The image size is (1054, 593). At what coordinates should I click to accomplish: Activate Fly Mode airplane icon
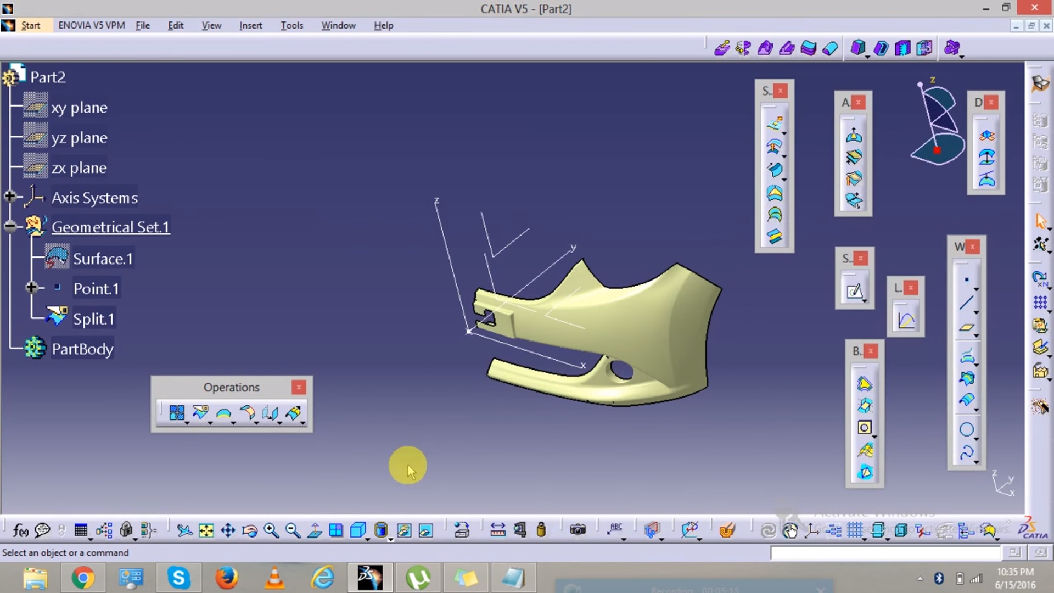coord(184,530)
